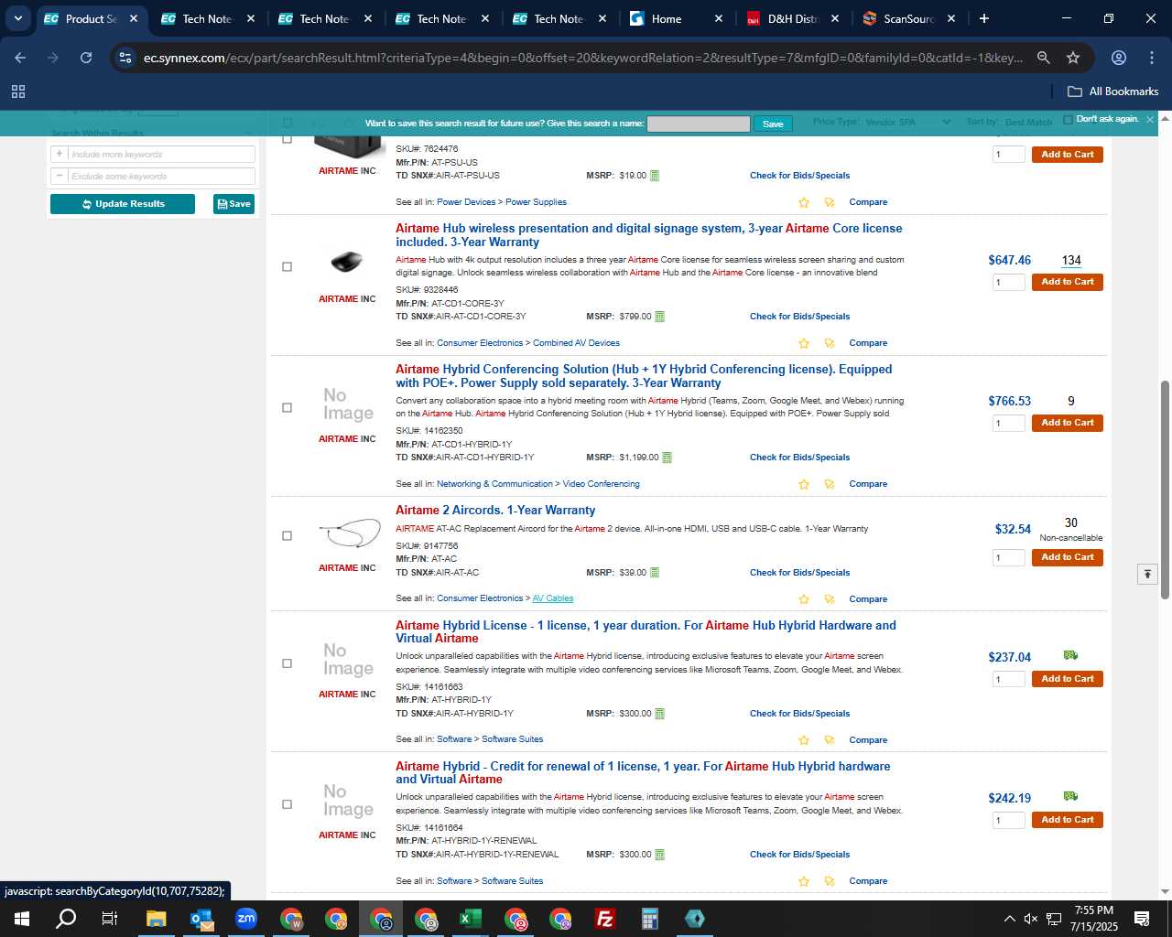Screen dimensions: 1172x937
Task: Open the apps grid in bookmarks bar
Action: point(18,92)
